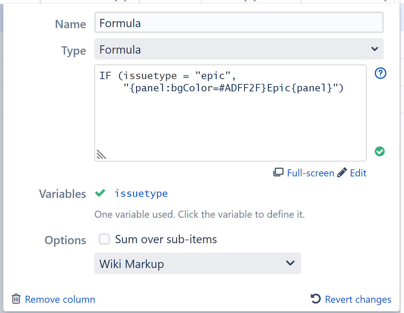Open the Type dropdown showing Formula
The width and height of the screenshot is (404, 313).
point(239,49)
